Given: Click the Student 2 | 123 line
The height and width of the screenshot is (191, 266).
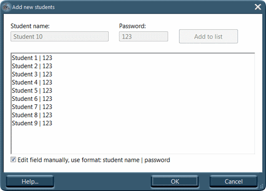Looking at the screenshot, I should [x=32, y=66].
